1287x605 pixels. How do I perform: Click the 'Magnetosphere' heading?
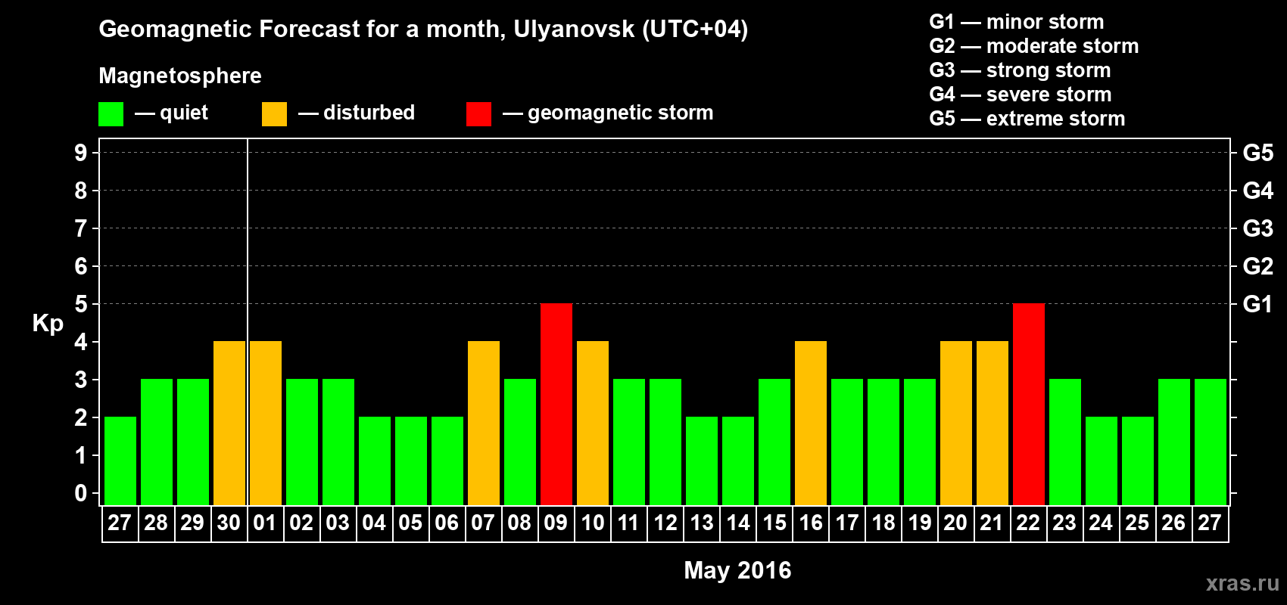click(x=180, y=76)
